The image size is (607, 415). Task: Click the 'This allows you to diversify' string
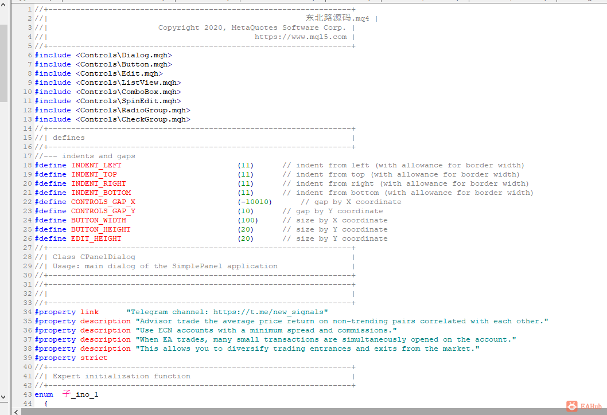[x=308, y=349]
